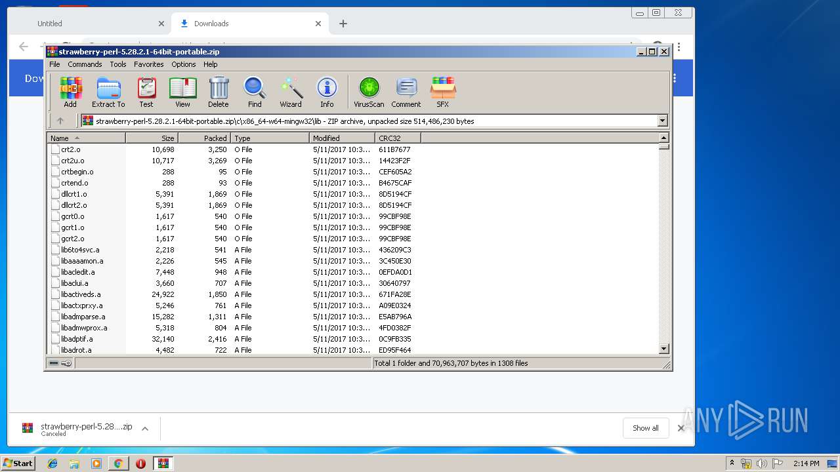Click the Extract To toolbar icon
This screenshot has width=840, height=472.
click(x=108, y=92)
